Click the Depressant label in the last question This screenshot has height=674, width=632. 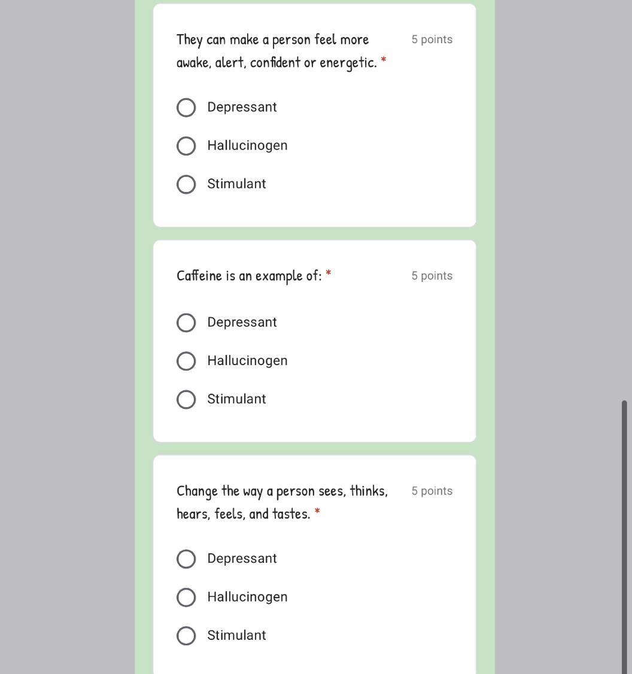[x=242, y=558]
